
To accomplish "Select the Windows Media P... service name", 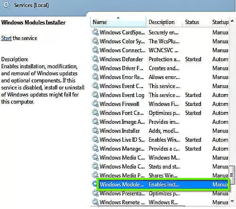I will click(x=122, y=175).
